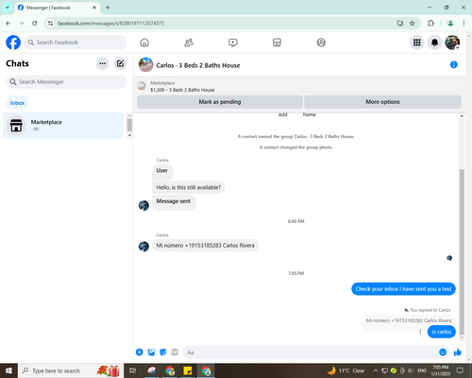This screenshot has height=378, width=472.
Task: Open a new browser tab
Action: (108, 8)
